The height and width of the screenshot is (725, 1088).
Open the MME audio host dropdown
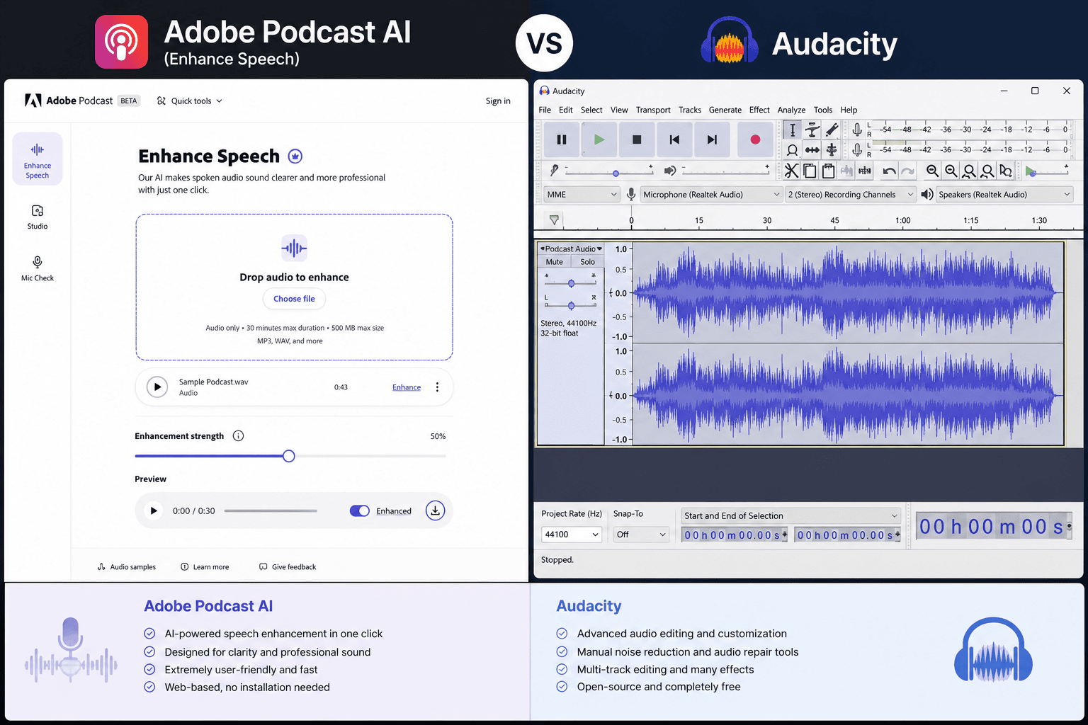pos(582,195)
